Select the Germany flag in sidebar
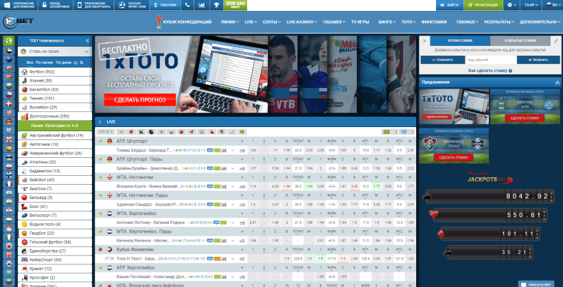The width and height of the screenshot is (563, 287). [x=8, y=122]
